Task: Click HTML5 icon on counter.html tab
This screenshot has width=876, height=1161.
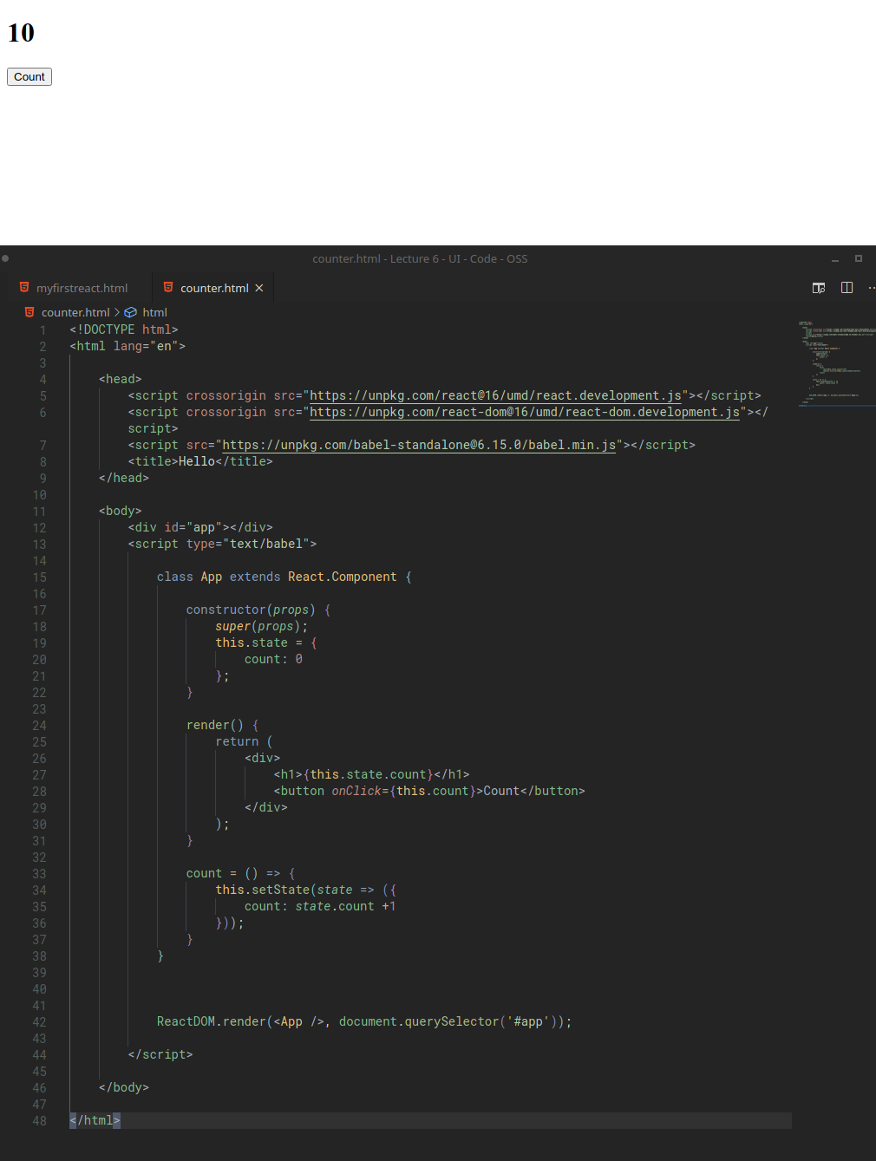Action: (x=168, y=287)
